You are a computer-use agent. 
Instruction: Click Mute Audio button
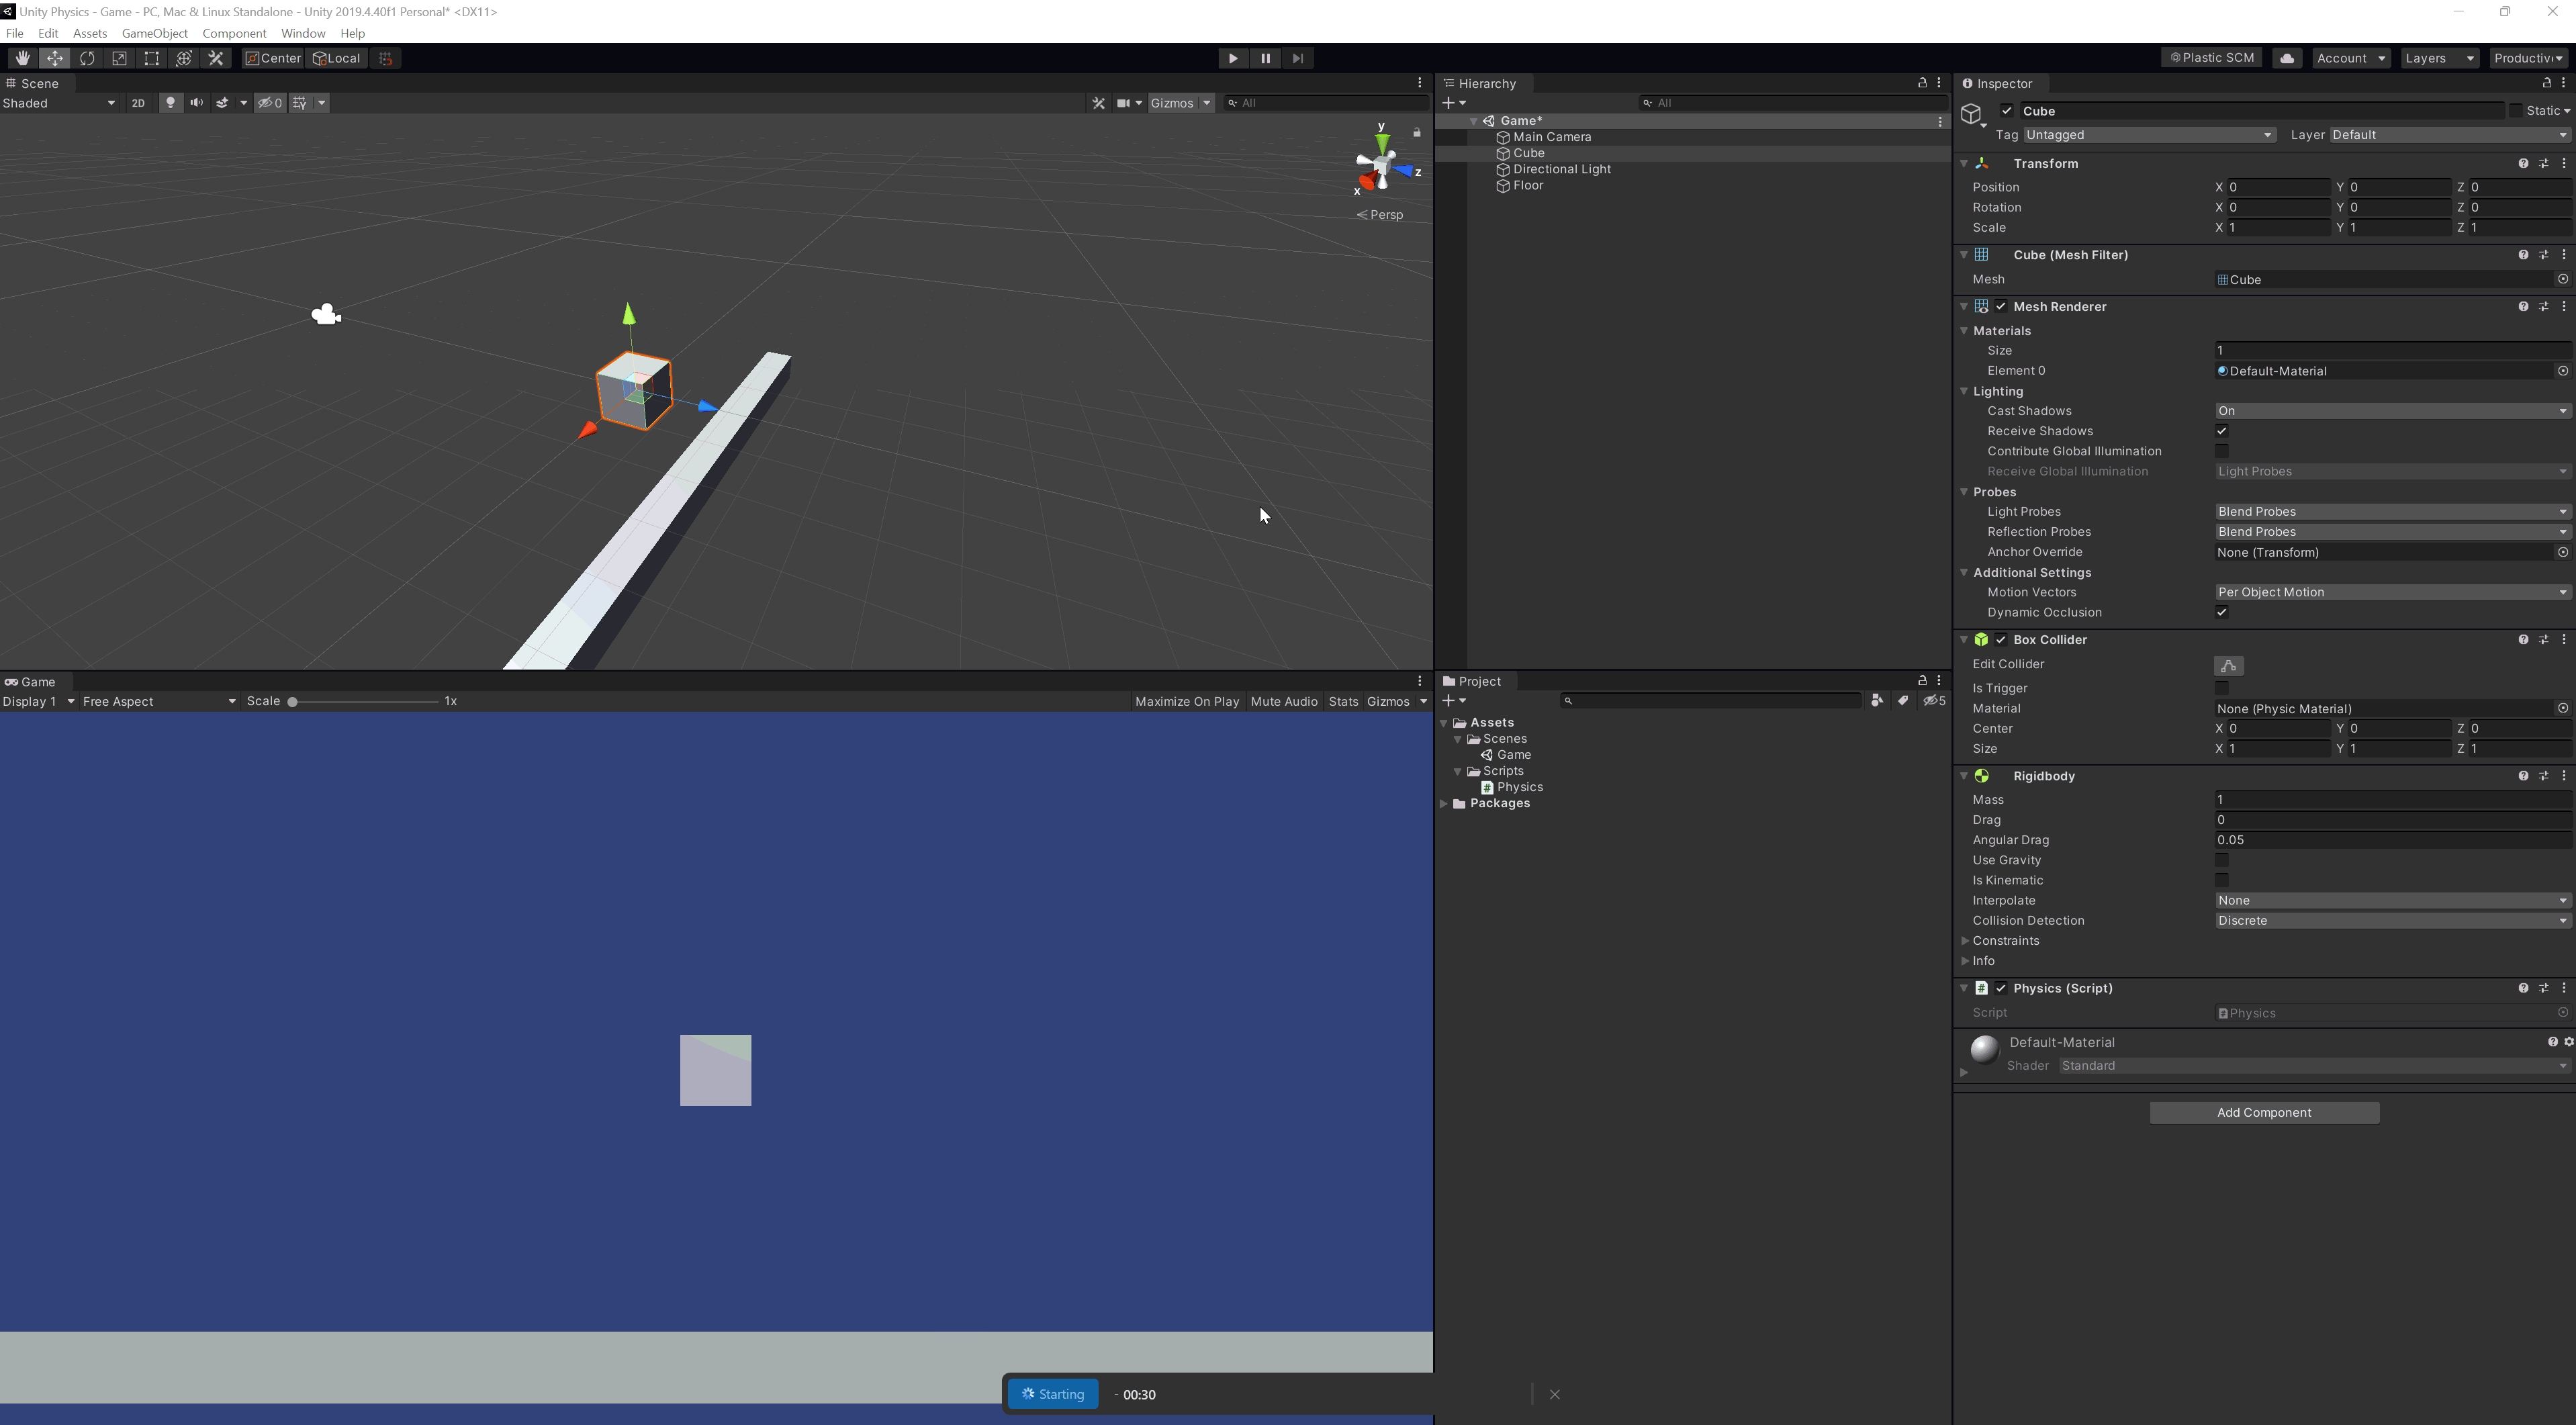tap(1284, 701)
